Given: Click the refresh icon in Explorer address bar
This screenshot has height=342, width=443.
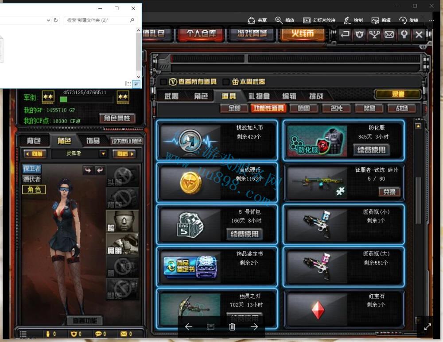Looking at the screenshot, I should pyautogui.click(x=56, y=20).
